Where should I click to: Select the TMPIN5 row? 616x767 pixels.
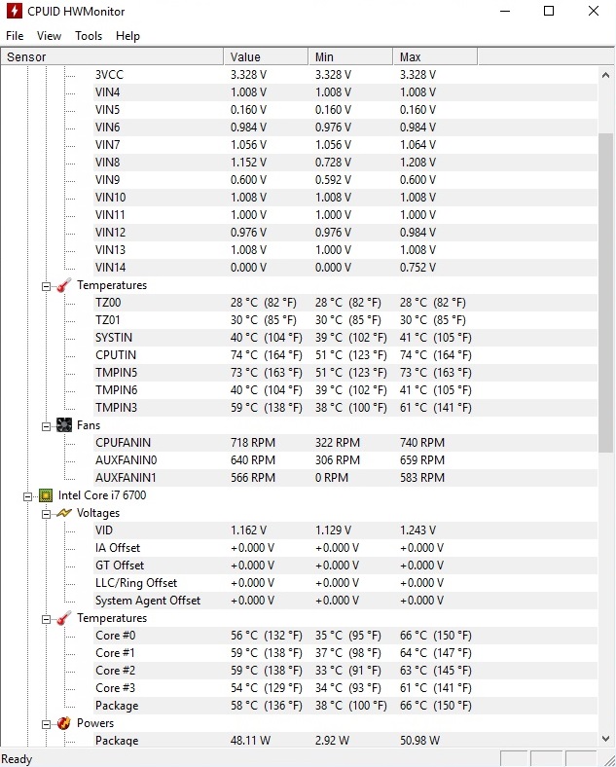(345, 373)
